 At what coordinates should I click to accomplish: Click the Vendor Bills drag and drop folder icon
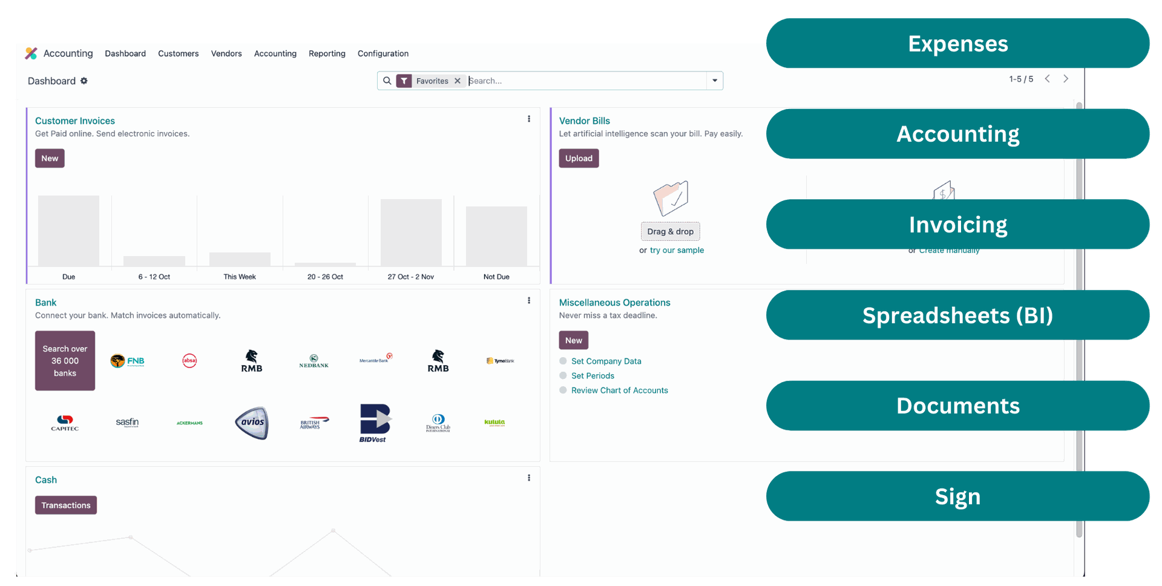coord(671,198)
